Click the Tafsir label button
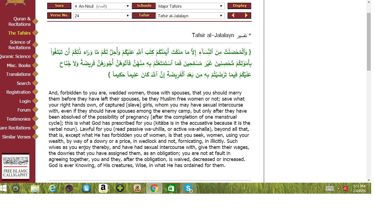The height and width of the screenshot is (211, 375). coord(144,15)
